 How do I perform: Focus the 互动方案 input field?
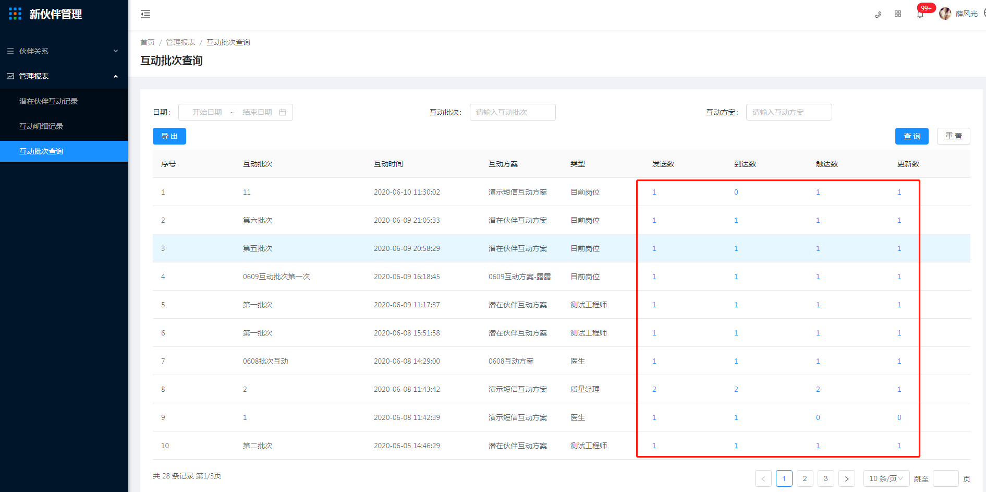coord(789,112)
